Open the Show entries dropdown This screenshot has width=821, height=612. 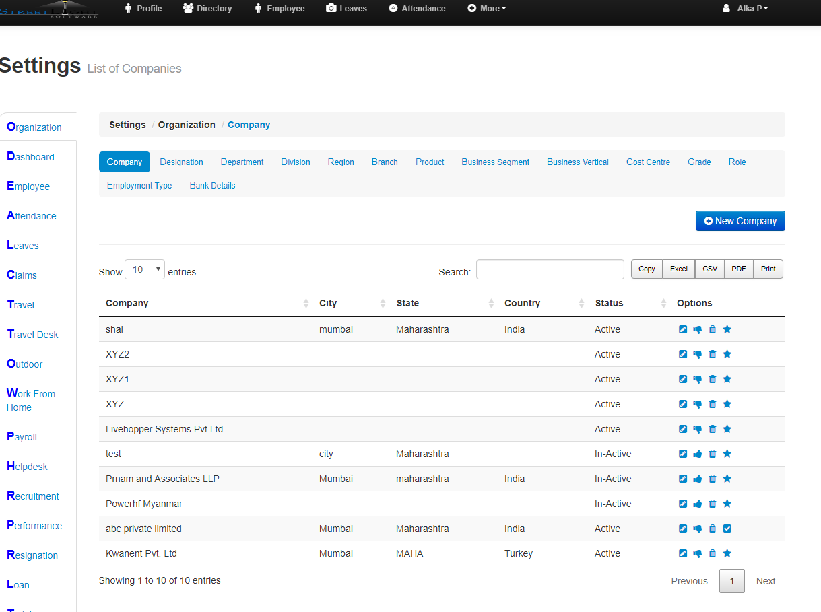[x=146, y=270]
